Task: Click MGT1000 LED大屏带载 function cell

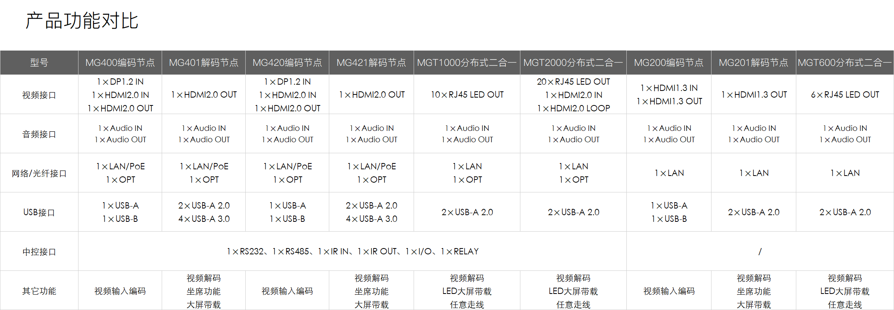Action: (x=467, y=290)
